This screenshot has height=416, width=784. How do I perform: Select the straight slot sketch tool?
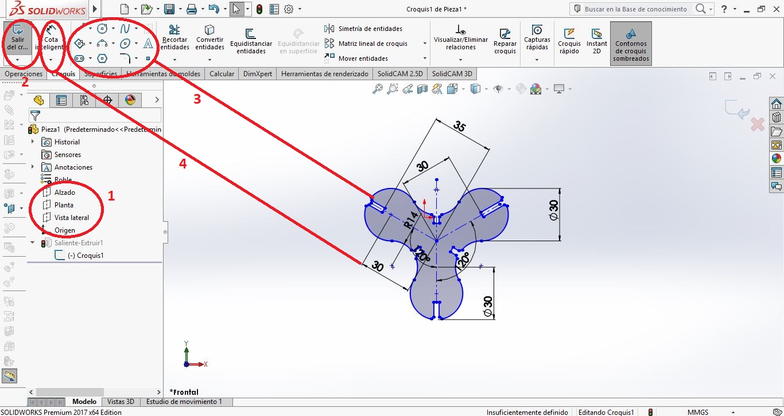(x=80, y=58)
